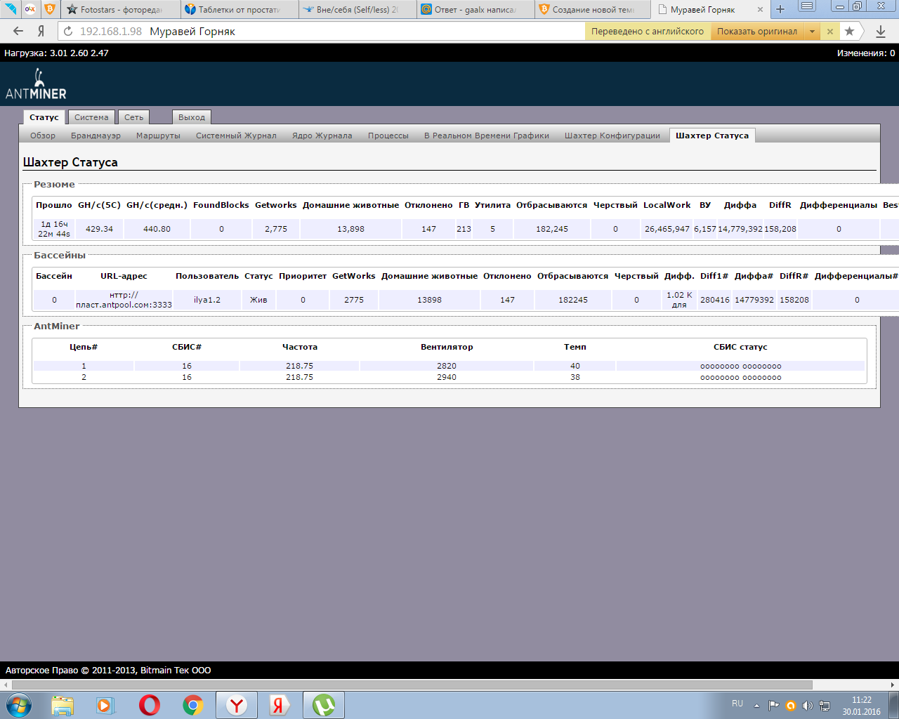Click the Показать оригинал button

coord(756,31)
